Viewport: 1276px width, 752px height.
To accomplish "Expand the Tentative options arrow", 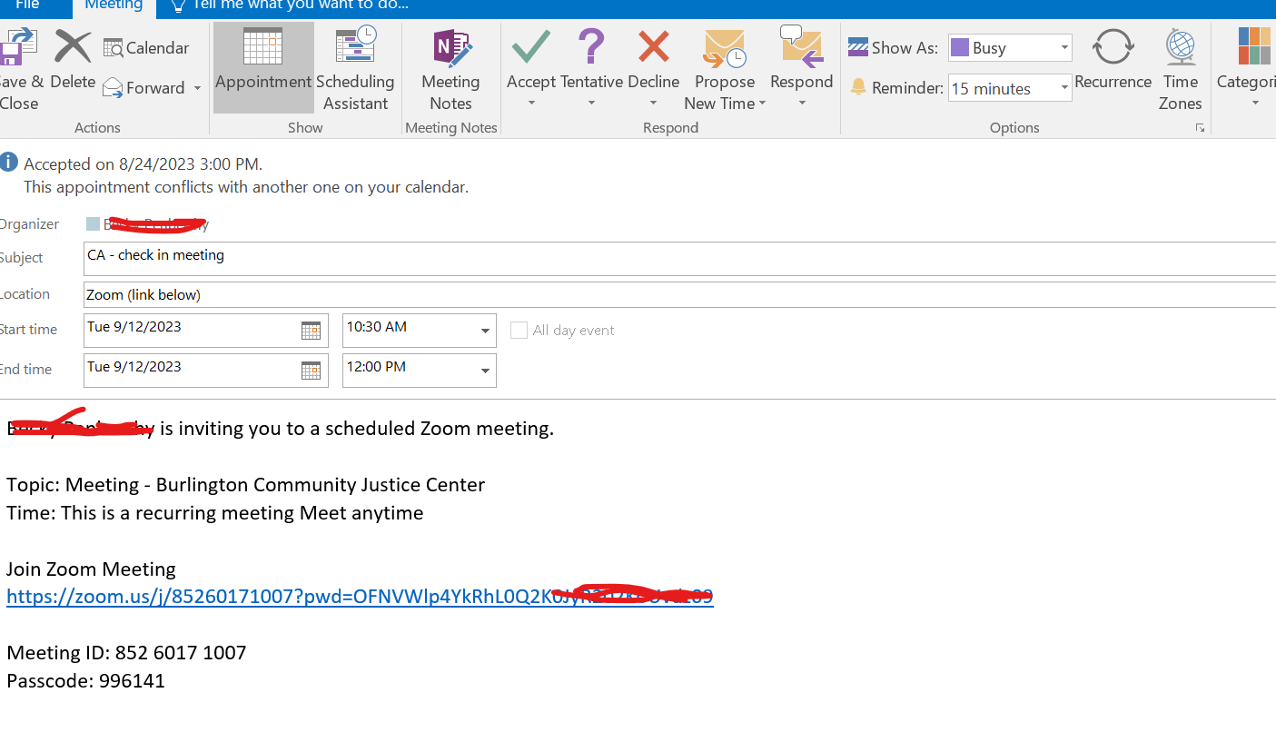I will [x=591, y=103].
